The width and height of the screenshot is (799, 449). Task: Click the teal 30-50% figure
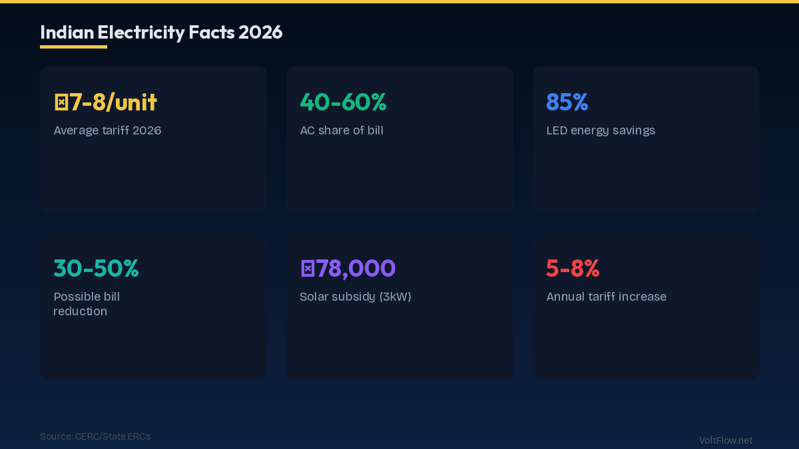[96, 268]
